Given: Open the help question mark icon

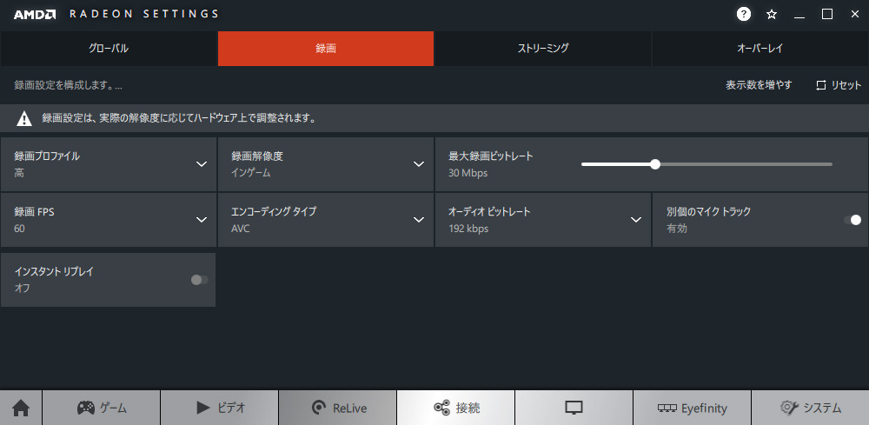Looking at the screenshot, I should pyautogui.click(x=744, y=14).
